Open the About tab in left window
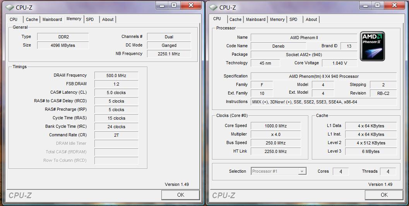409x206 pixels. [x=108, y=19]
